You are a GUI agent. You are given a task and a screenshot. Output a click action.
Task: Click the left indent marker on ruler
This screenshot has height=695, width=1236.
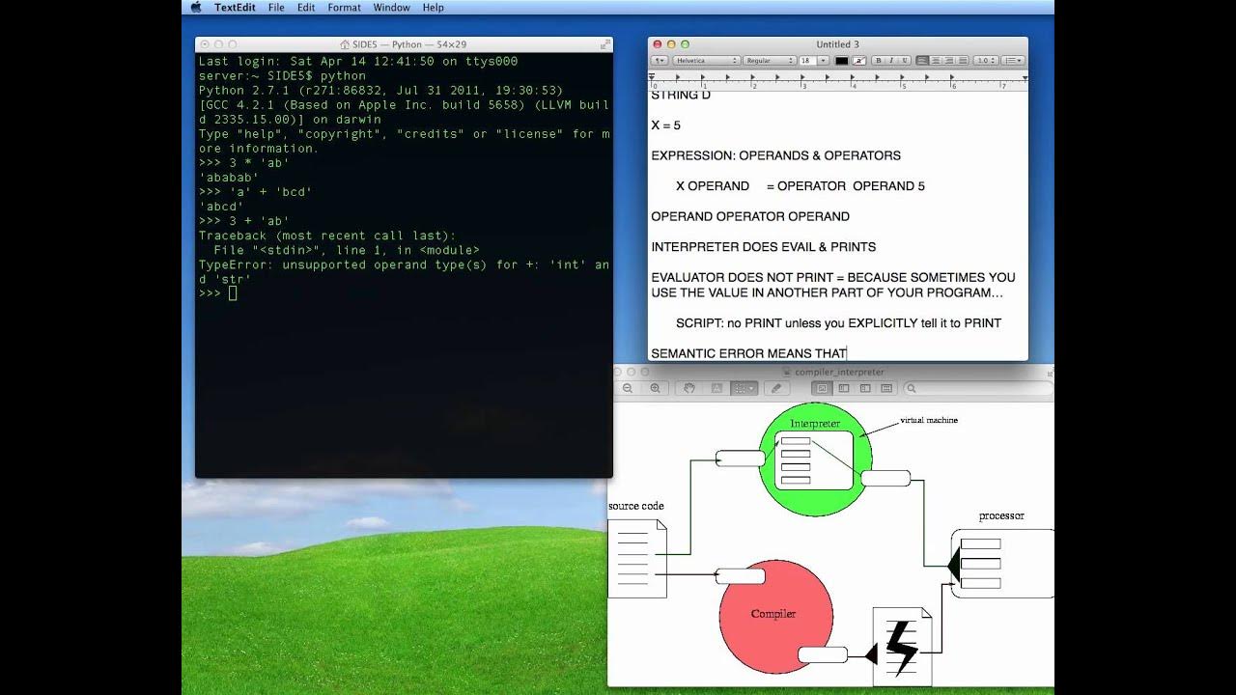pyautogui.click(x=652, y=76)
